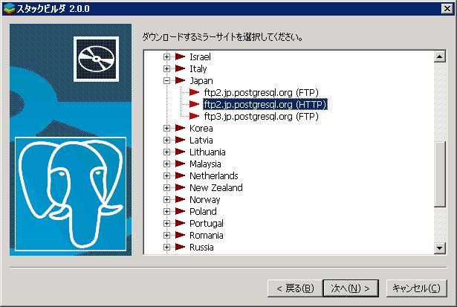This screenshot has width=457, height=307.
Task: Select the Norway tree label
Action: coord(205,200)
